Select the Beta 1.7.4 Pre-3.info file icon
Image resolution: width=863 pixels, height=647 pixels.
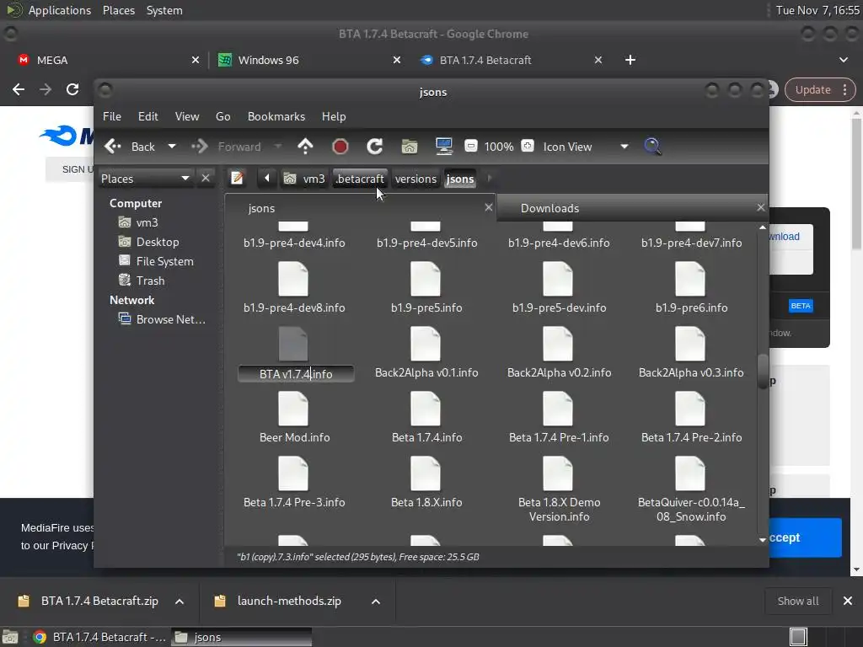(x=293, y=473)
